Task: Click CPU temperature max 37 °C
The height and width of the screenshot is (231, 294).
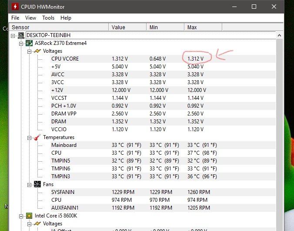Action: click(202, 153)
